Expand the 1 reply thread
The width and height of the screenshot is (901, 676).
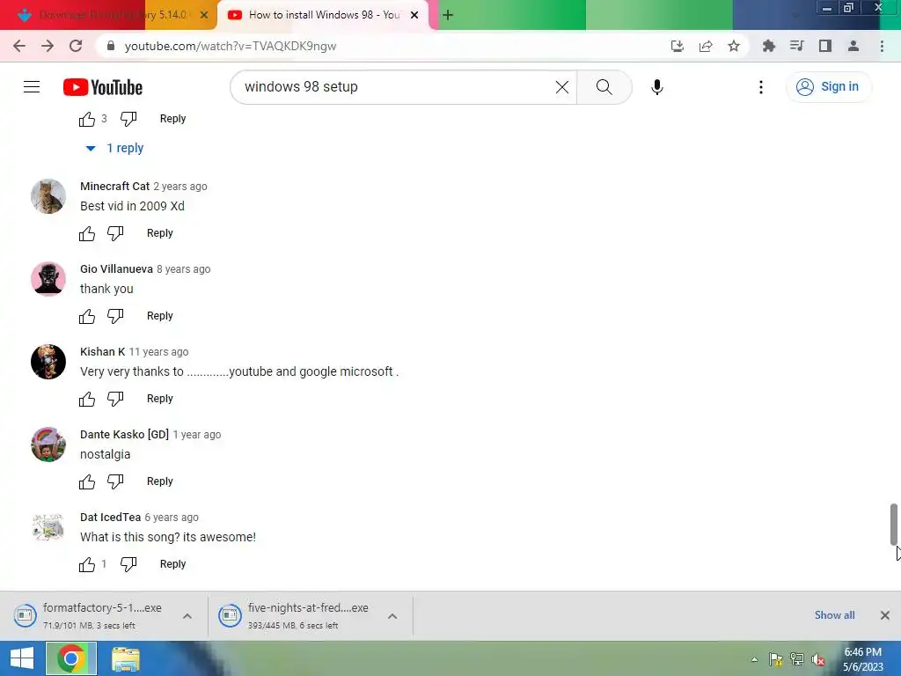point(114,148)
